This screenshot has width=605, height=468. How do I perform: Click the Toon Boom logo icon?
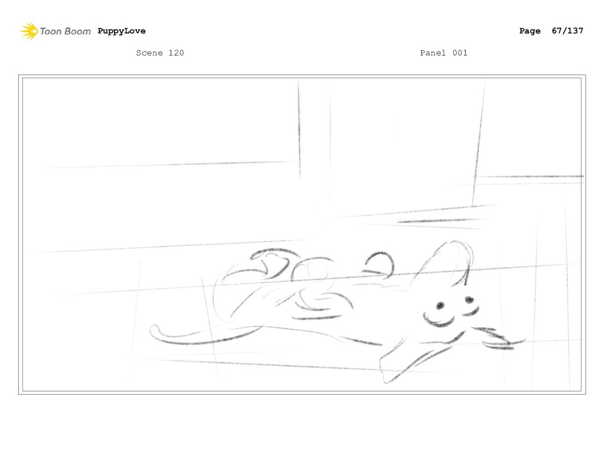29,31
